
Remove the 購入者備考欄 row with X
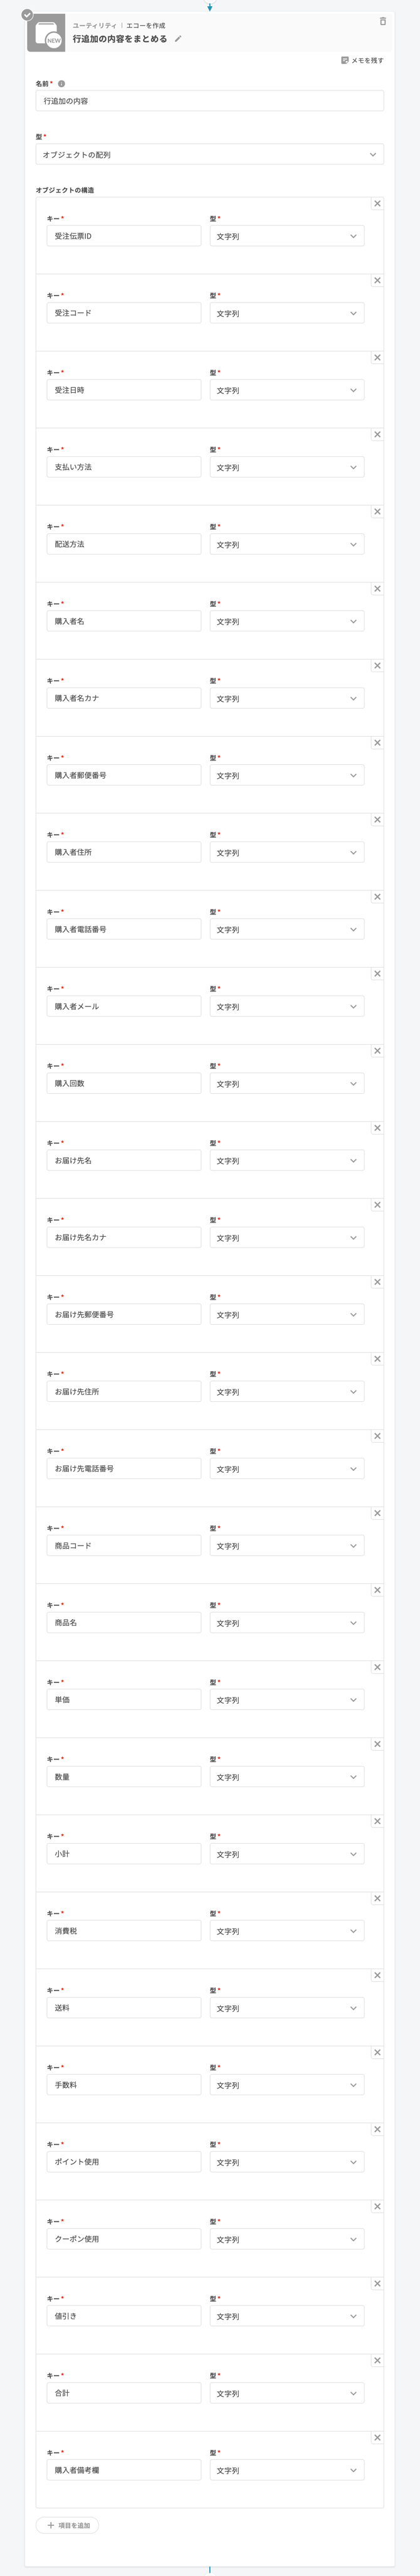(x=377, y=2437)
